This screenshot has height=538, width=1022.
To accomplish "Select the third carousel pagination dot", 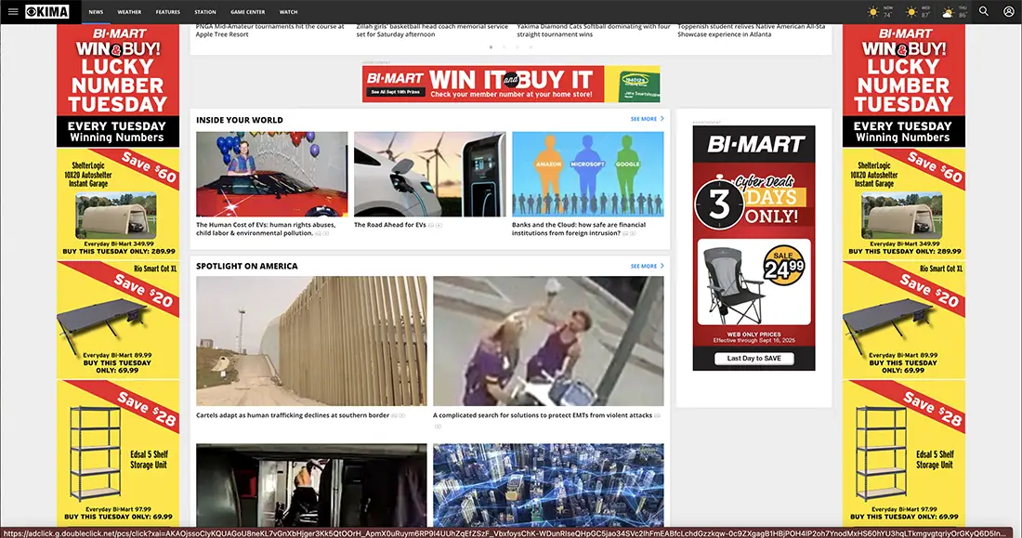I will click(x=518, y=47).
